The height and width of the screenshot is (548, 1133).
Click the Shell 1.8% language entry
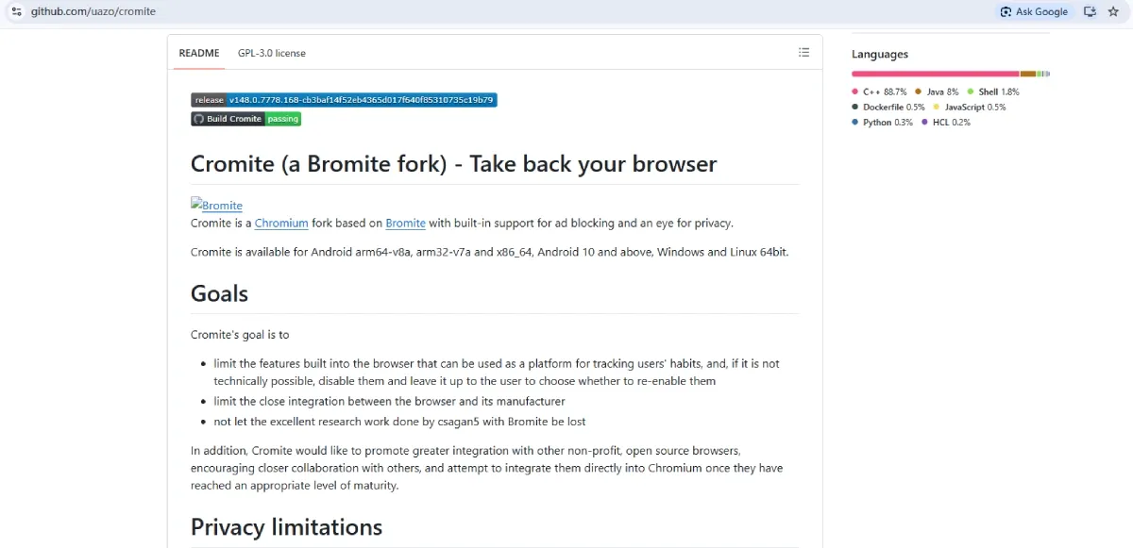[x=993, y=91]
